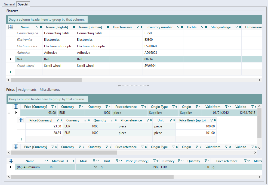
Task: Click the filter icon on the Inventory number column
Action: [178, 27]
